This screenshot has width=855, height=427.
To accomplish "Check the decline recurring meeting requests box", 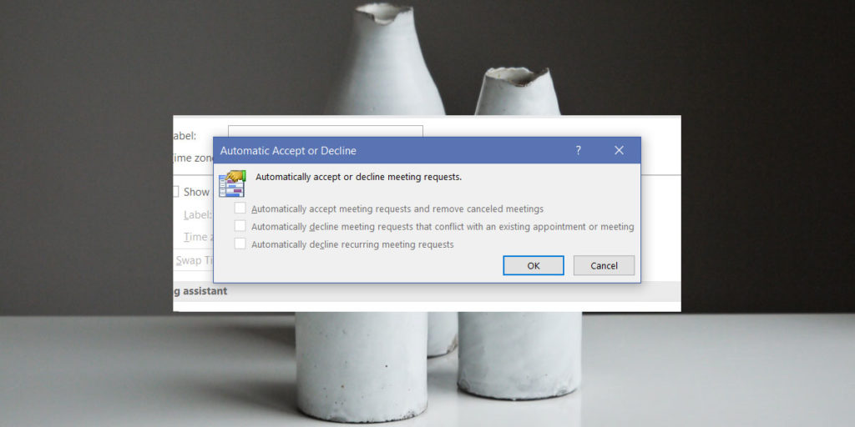I will [x=240, y=244].
